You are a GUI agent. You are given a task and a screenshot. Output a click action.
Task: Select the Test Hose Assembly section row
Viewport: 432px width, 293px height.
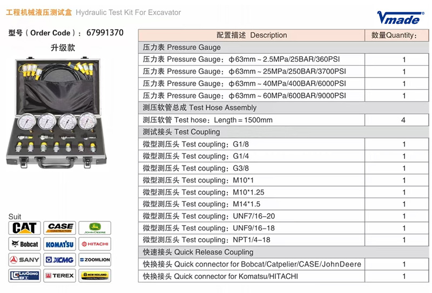252,108
